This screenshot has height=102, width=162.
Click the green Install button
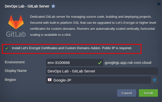tap(148, 93)
